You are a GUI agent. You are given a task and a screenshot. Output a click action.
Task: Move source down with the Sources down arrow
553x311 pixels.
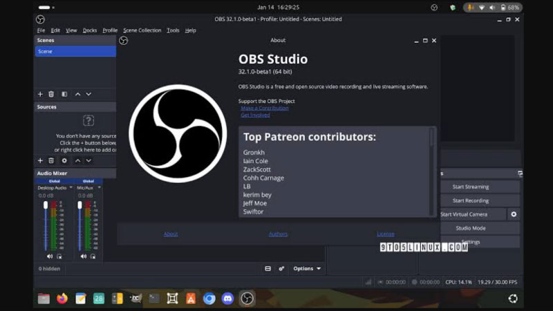[x=88, y=160]
